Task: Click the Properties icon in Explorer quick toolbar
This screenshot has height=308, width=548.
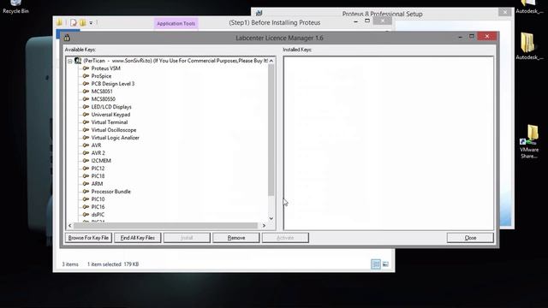Action: click(x=74, y=23)
